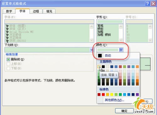Select the aqua theme color swatch
Screen dimensions: 157x115
click(133, 67)
